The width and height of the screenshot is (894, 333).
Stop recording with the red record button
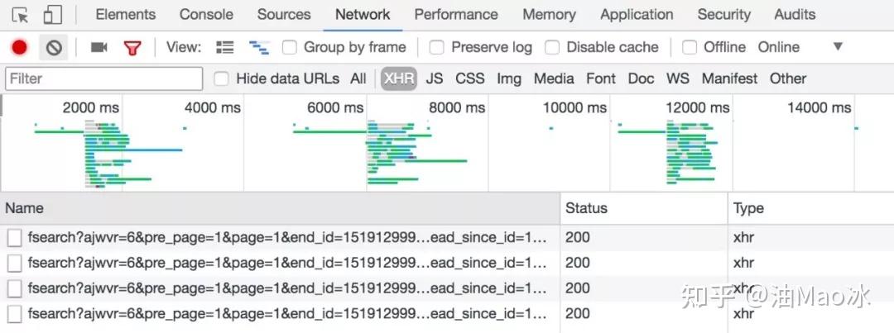pyautogui.click(x=19, y=48)
